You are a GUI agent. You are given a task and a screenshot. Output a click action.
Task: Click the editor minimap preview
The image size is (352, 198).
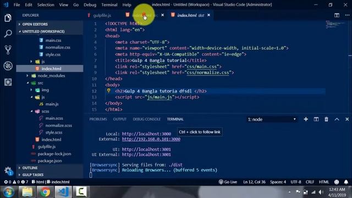(x=335, y=24)
